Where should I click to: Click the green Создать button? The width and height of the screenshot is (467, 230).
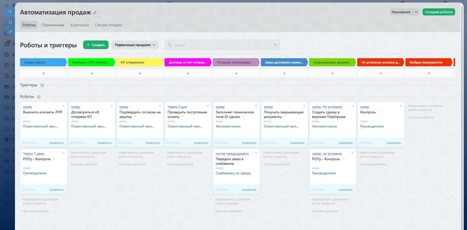pyautogui.click(x=96, y=45)
